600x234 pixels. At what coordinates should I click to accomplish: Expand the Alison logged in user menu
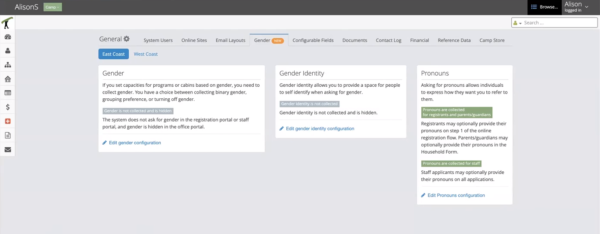[x=577, y=7]
